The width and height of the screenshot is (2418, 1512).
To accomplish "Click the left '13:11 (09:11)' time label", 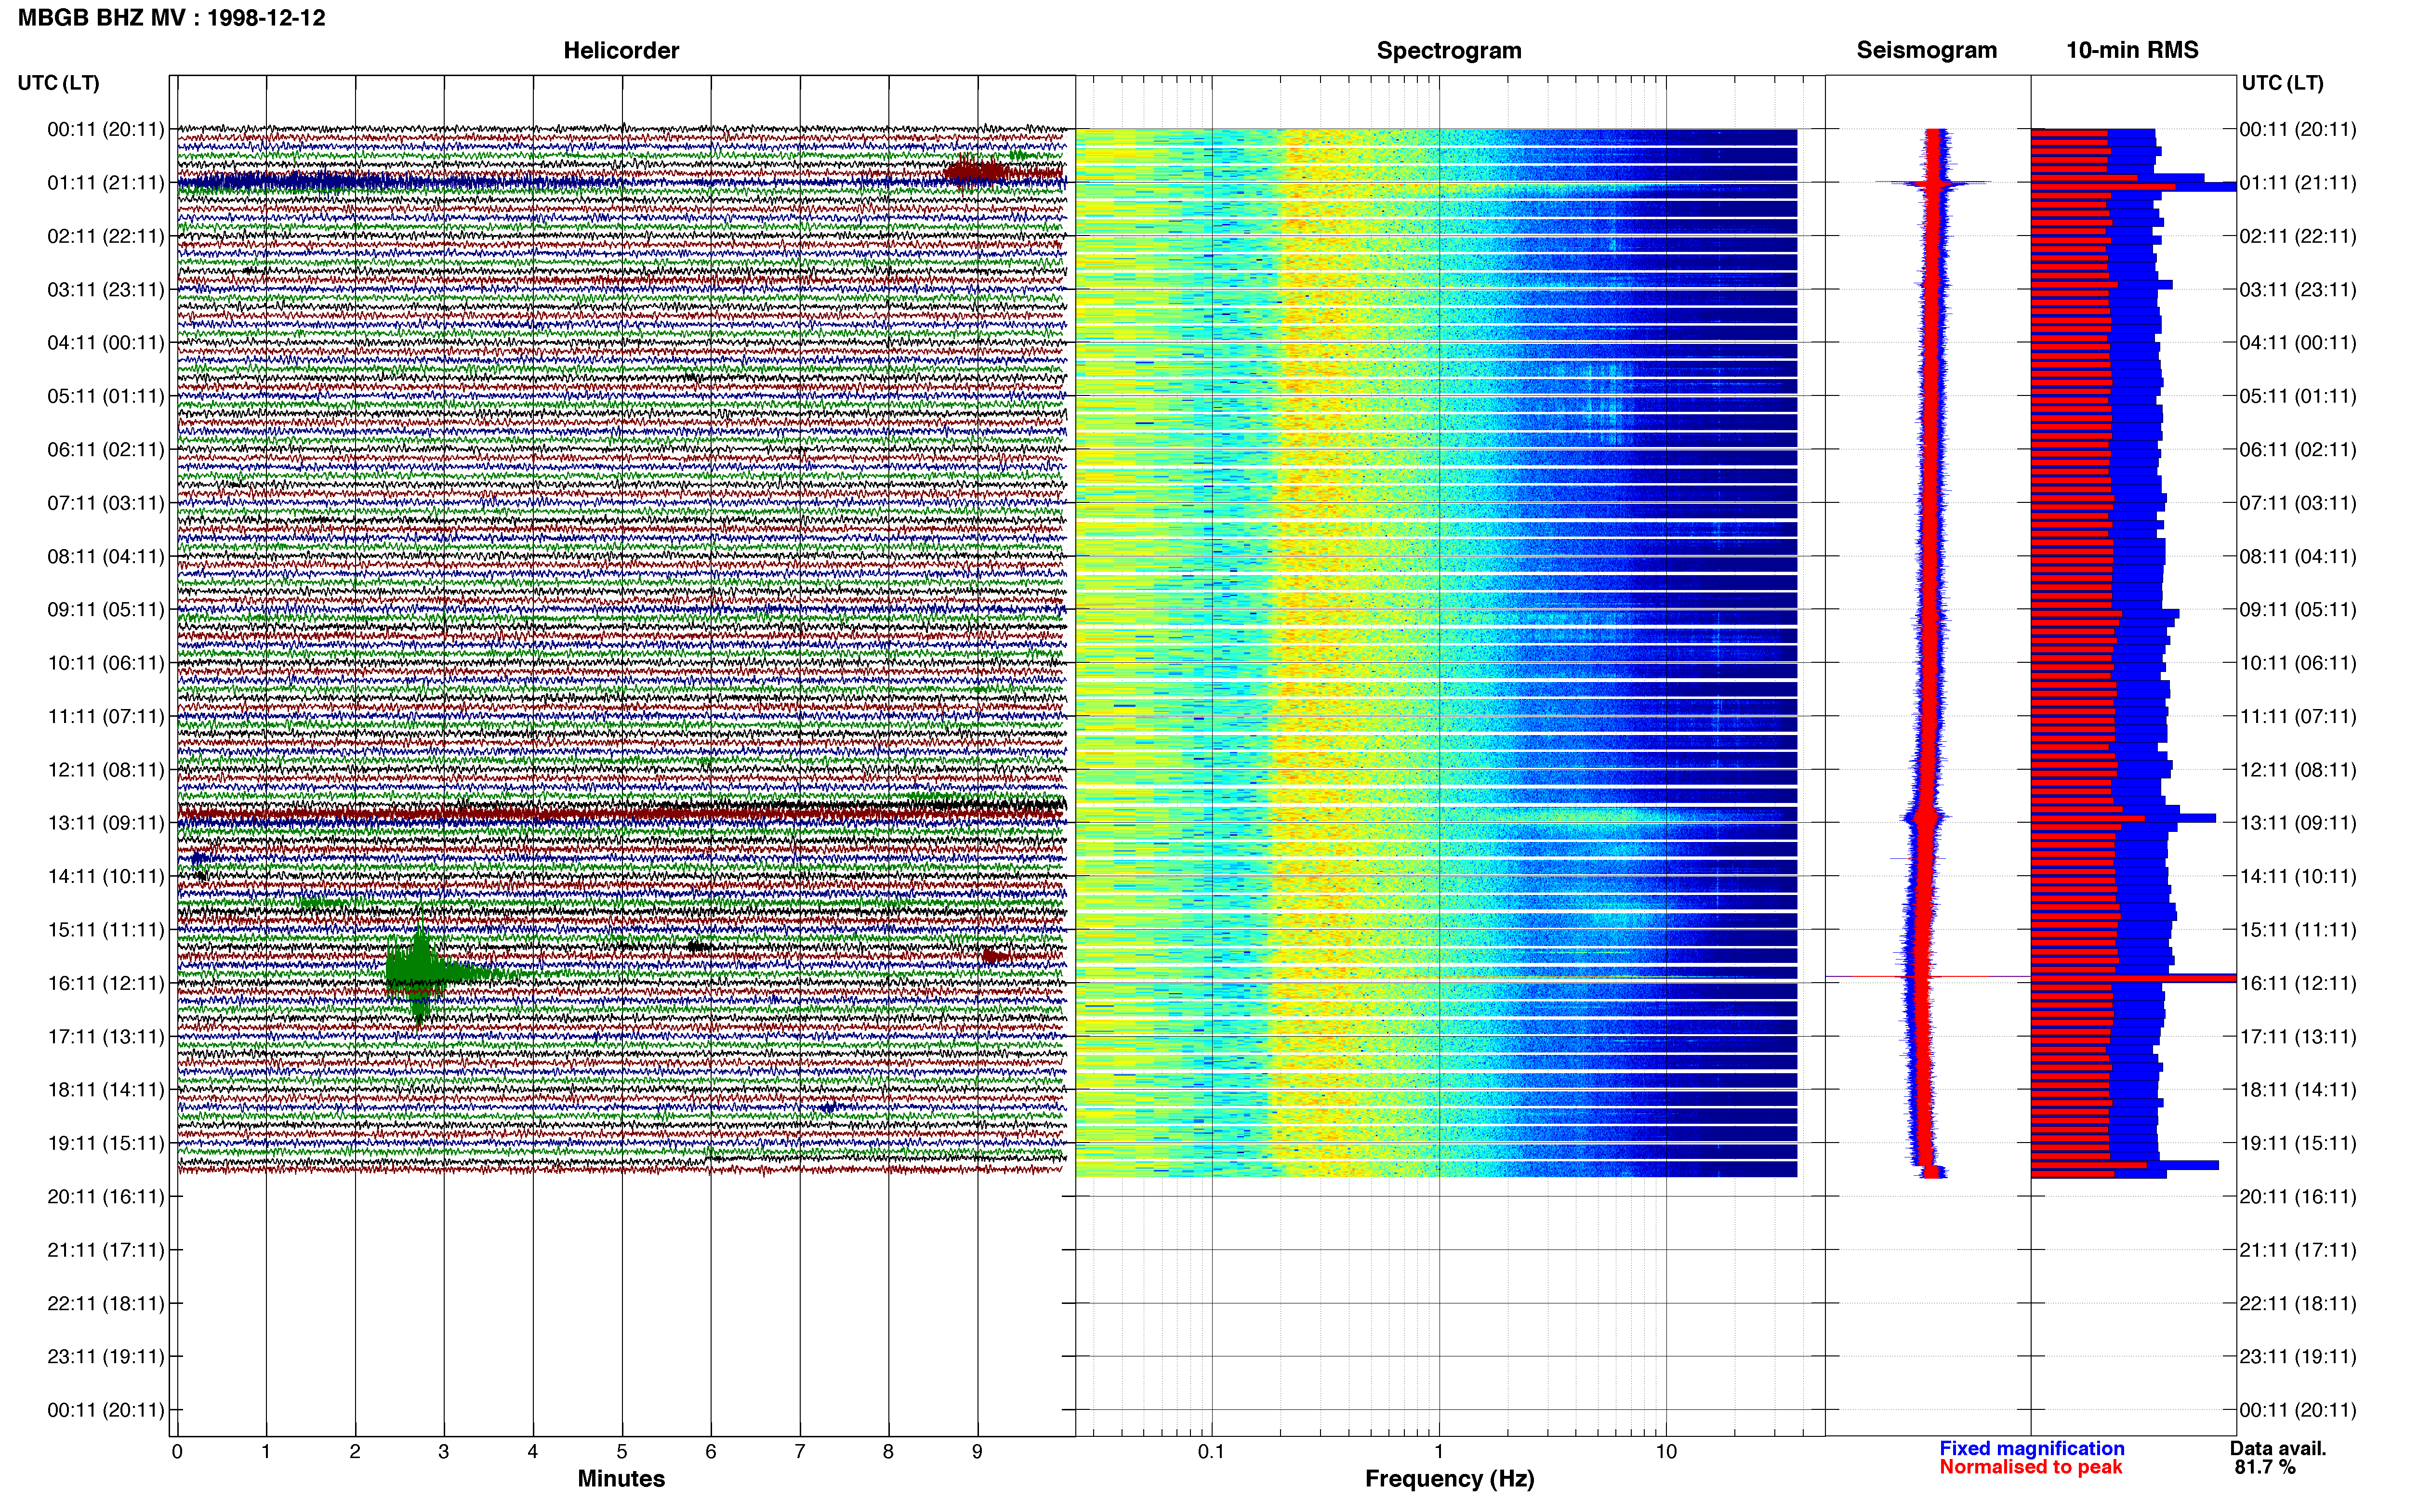I will [x=106, y=823].
